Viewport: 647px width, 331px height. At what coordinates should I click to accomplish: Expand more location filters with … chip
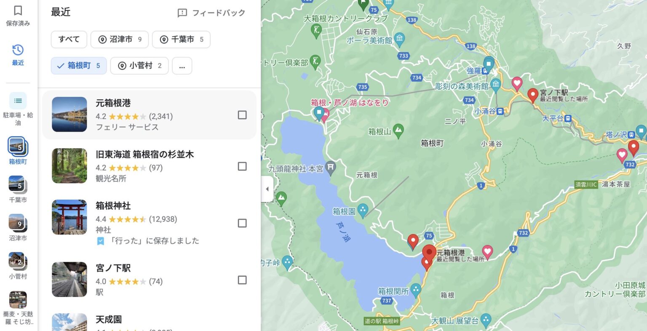coord(182,66)
